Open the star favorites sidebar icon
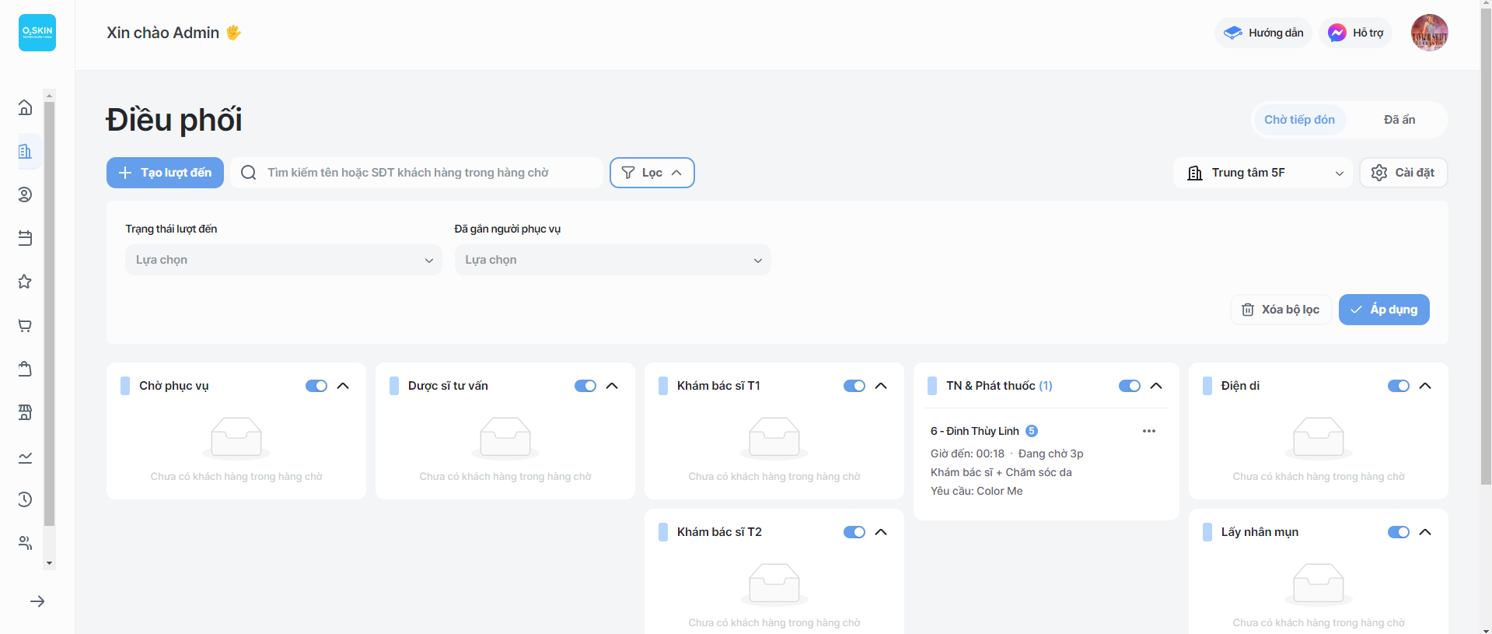 [x=25, y=282]
